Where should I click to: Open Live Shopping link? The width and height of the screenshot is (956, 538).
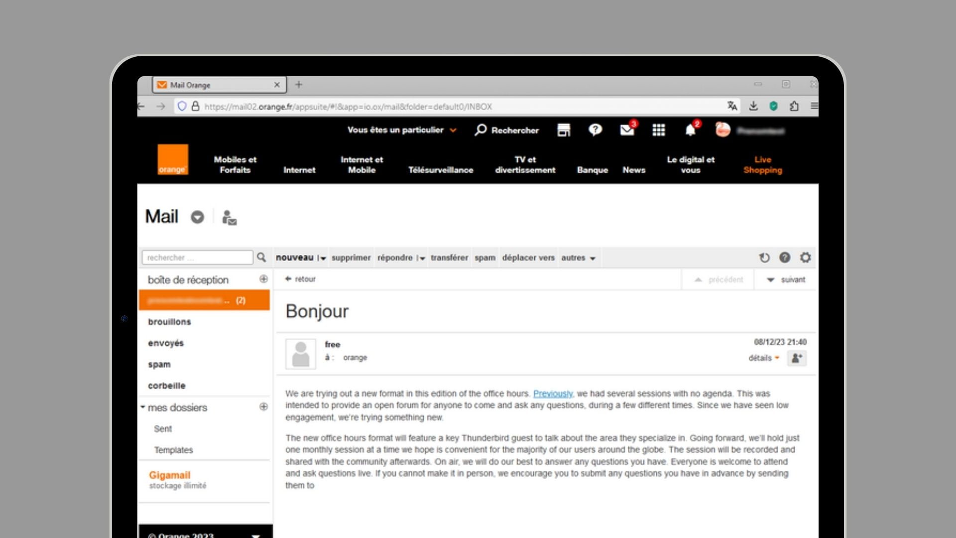(x=763, y=165)
